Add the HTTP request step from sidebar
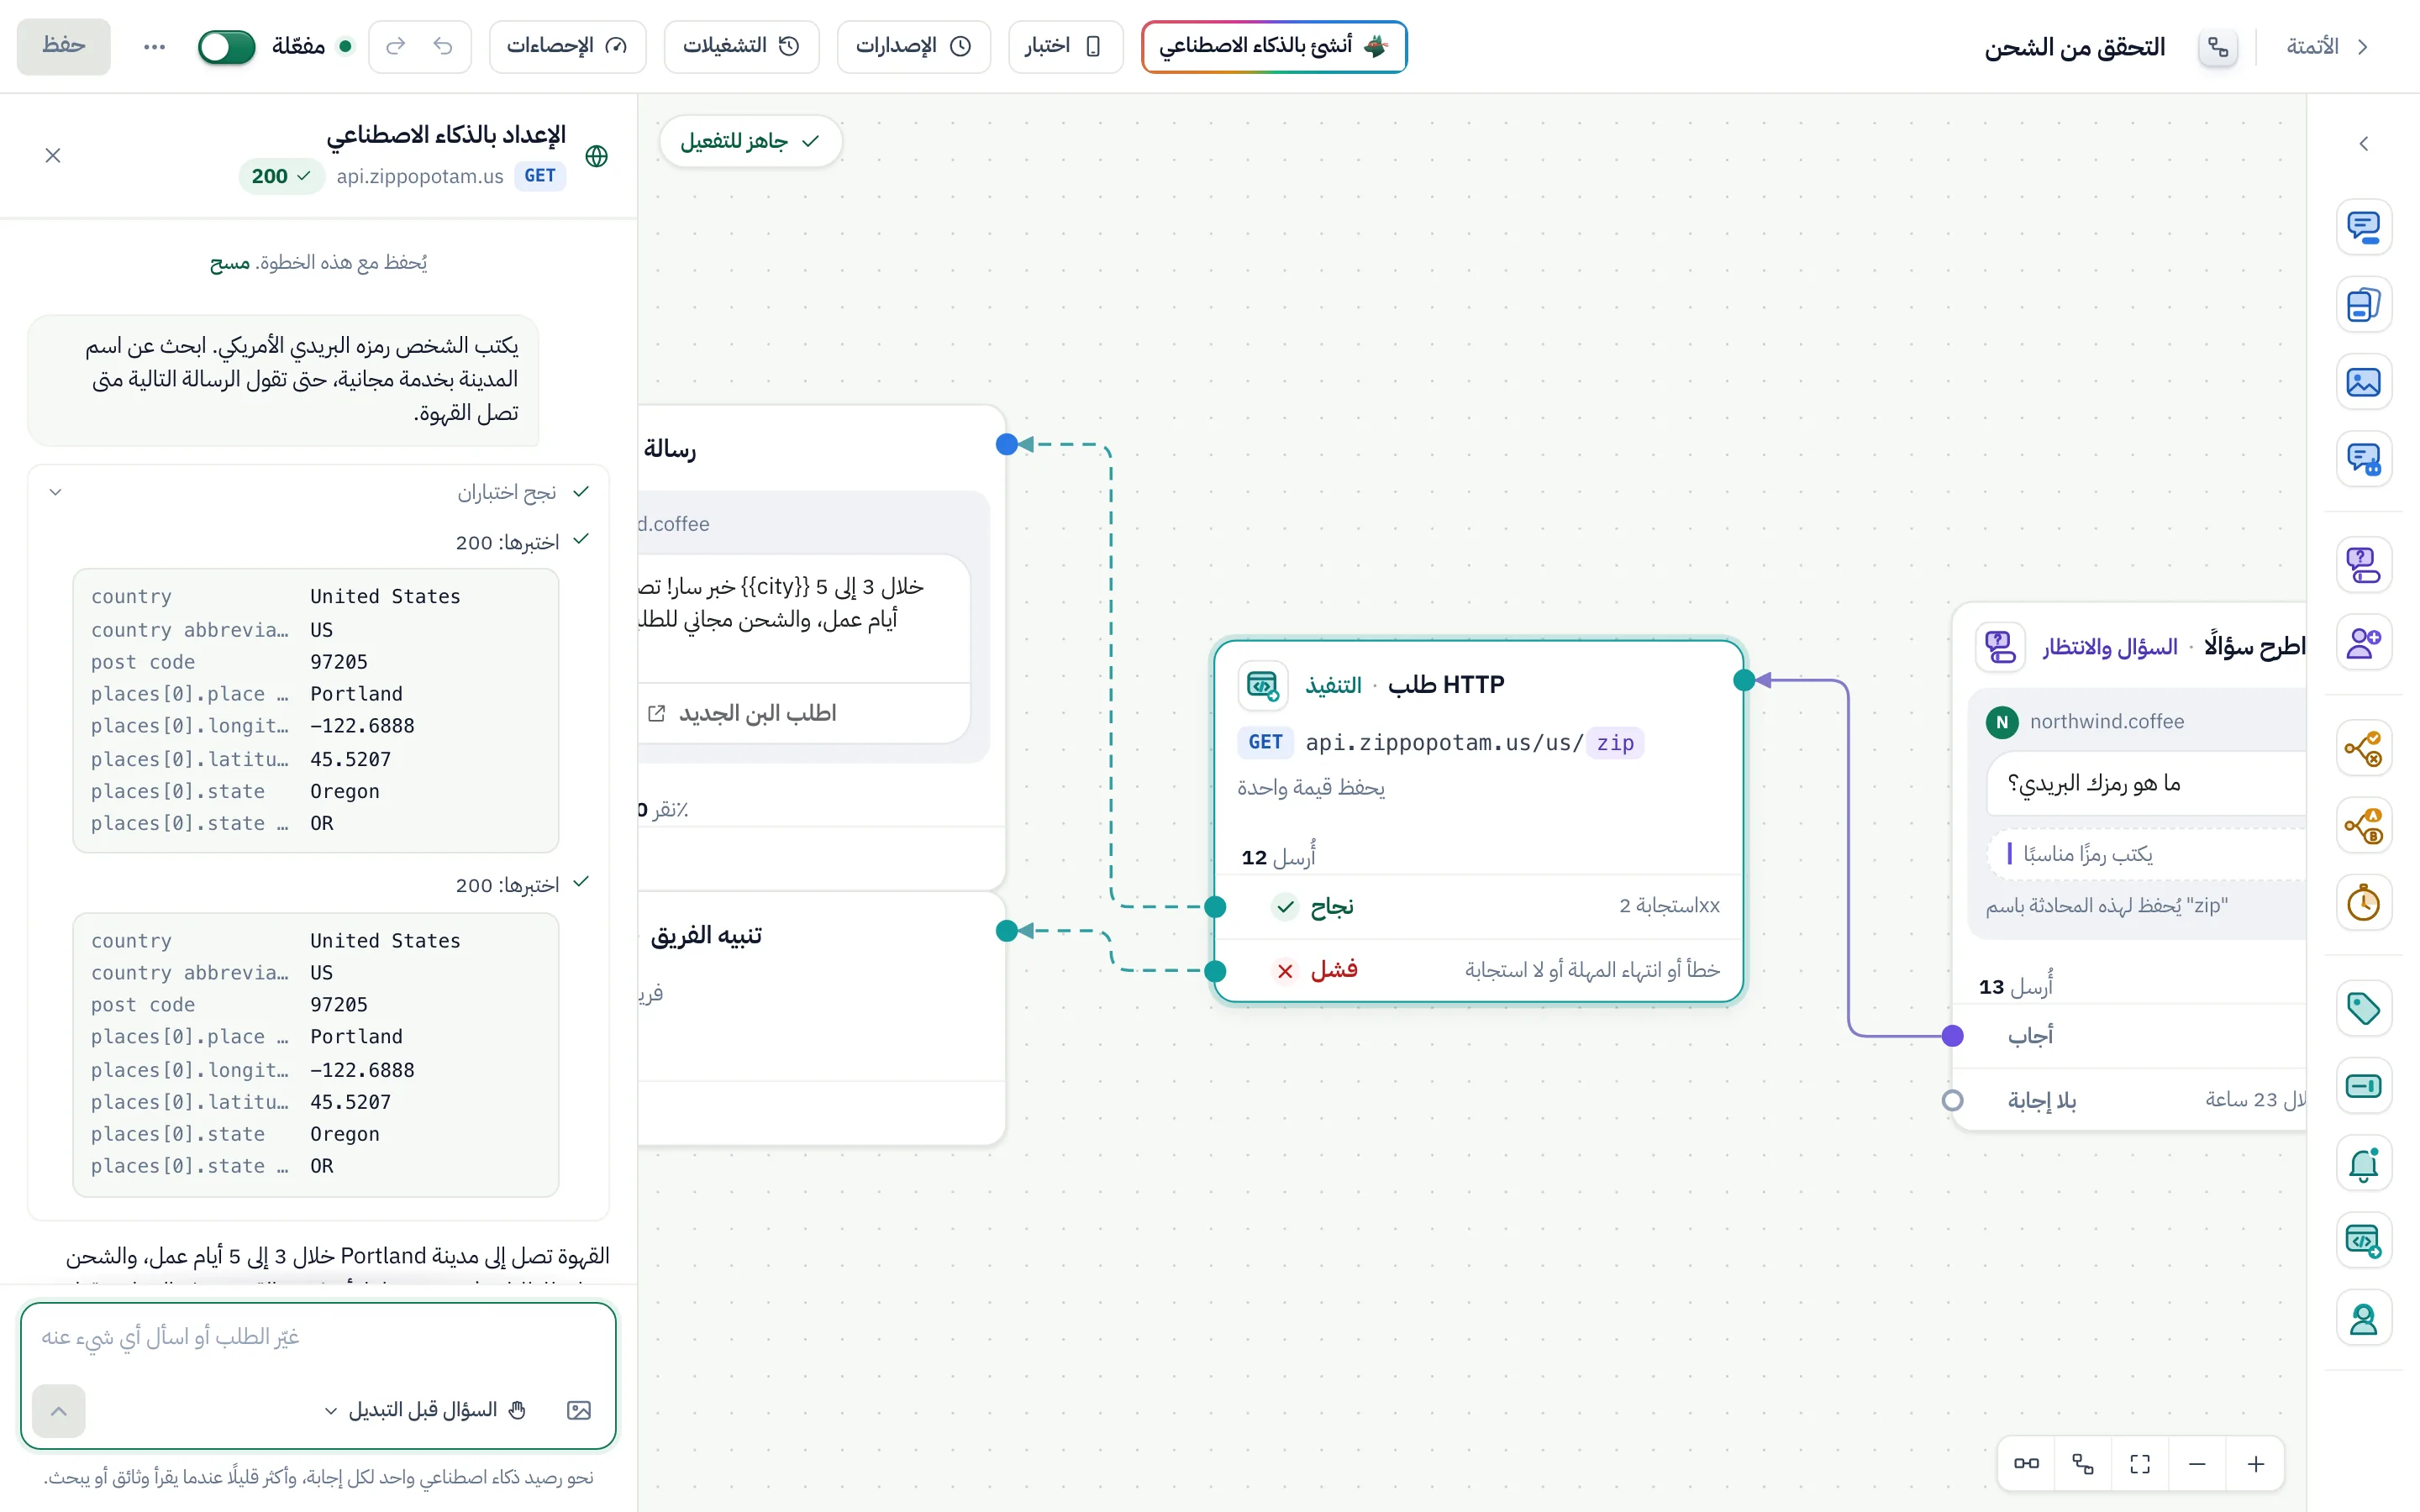The height and width of the screenshot is (1512, 2420). 2363,1241
